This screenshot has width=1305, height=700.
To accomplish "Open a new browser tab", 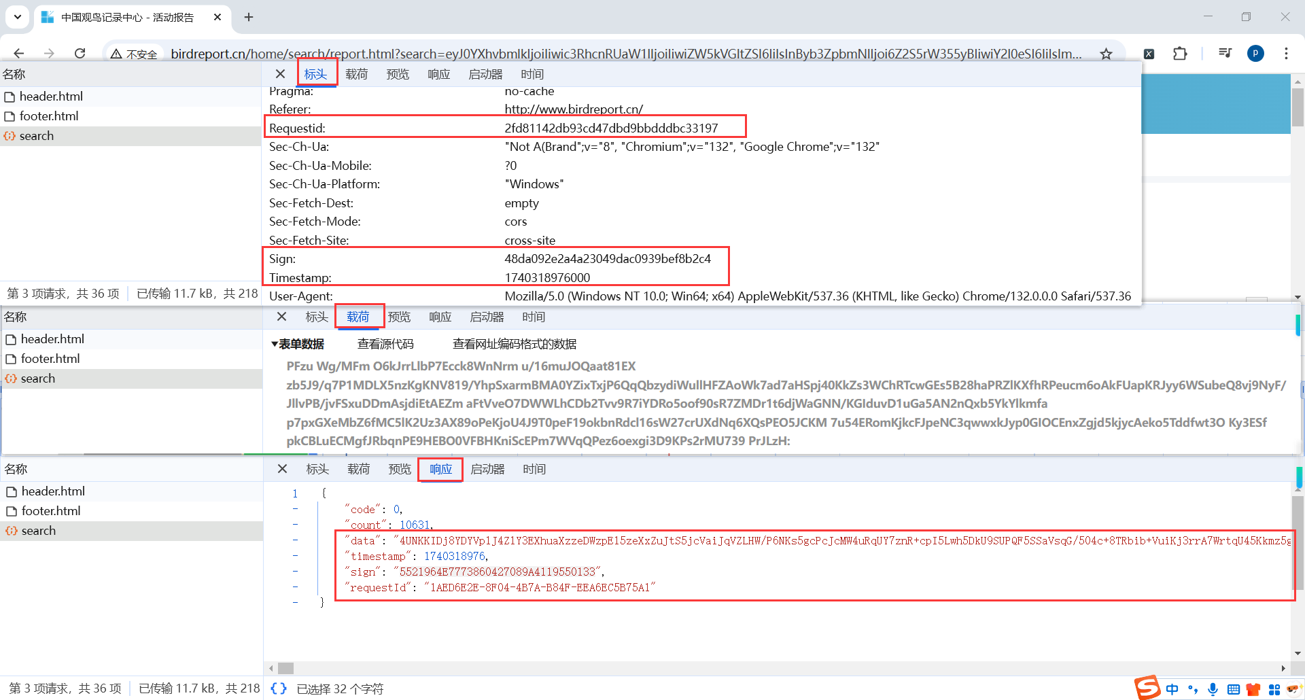I will click(x=249, y=17).
